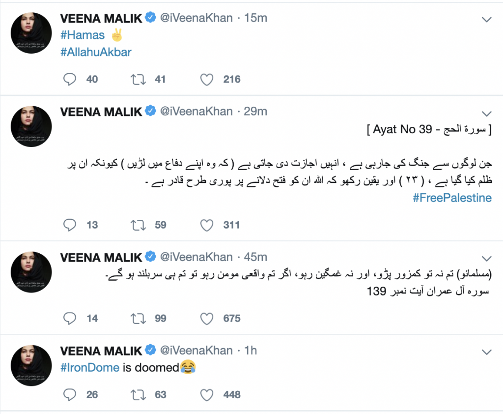The width and height of the screenshot is (503, 414).
Task: Open the dropdown arrow on the 45m tweet
Action: tap(486, 259)
